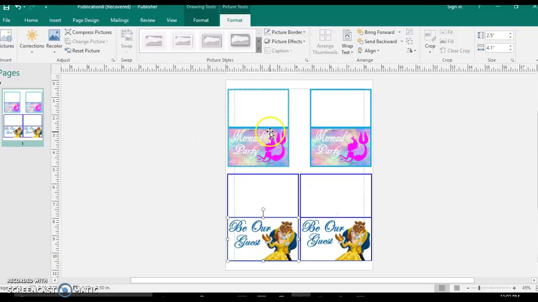Screen dimensions: 538x302
Task: Decrease shape width with the down arrow
Action: [x=510, y=50]
